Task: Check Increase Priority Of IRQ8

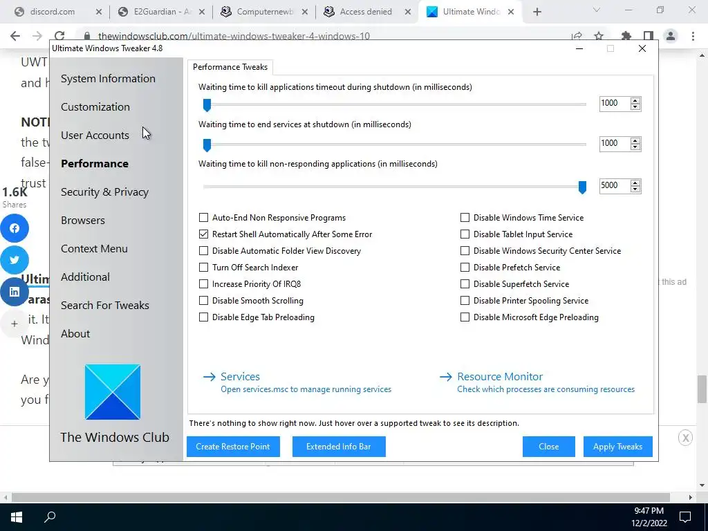Action: coord(204,284)
